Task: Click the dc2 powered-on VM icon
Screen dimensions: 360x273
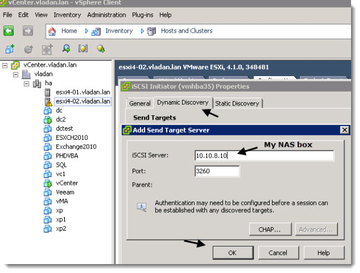Action: 48,120
